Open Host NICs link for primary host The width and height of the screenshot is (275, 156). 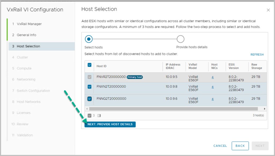tap(212, 77)
